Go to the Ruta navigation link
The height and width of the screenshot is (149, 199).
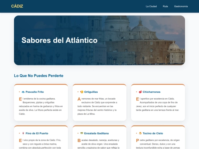[165, 6]
